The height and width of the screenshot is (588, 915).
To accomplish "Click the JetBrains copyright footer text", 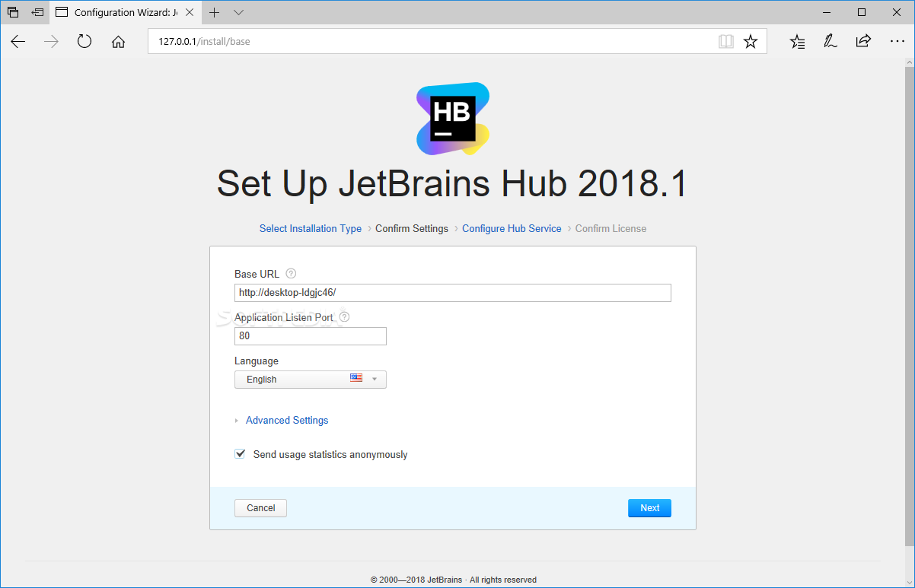I will click(x=454, y=580).
